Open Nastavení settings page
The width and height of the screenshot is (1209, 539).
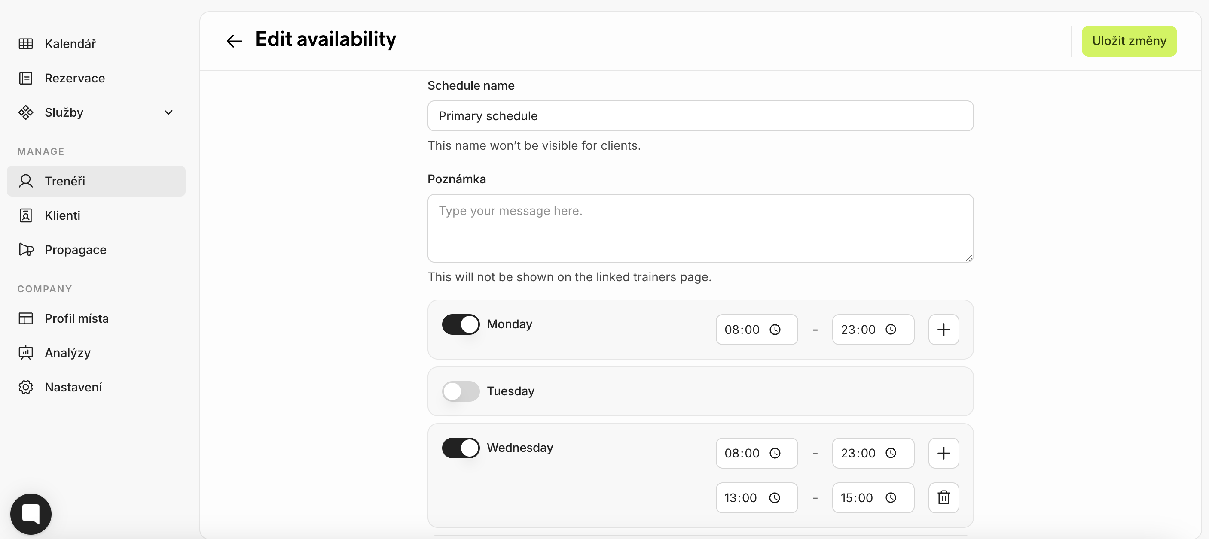click(x=73, y=387)
